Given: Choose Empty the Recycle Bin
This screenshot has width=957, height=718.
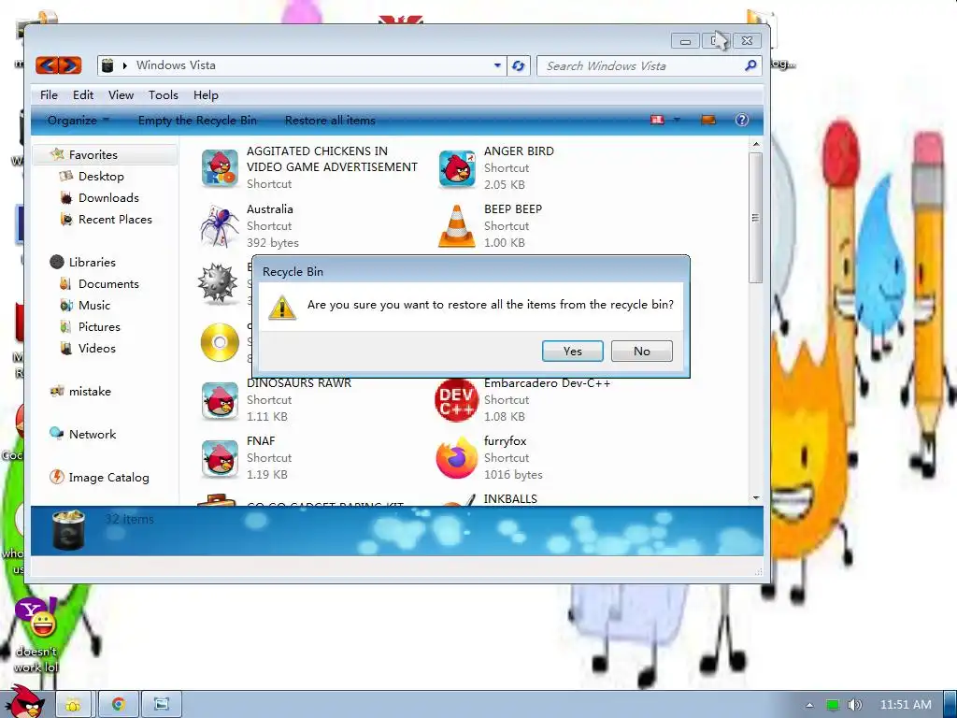Looking at the screenshot, I should pyautogui.click(x=197, y=121).
